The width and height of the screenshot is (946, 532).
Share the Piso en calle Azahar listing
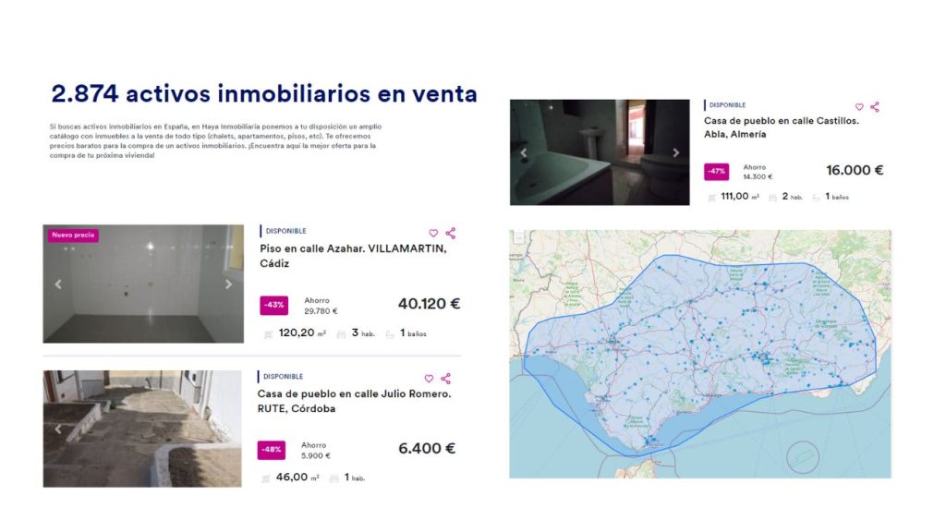(x=451, y=232)
